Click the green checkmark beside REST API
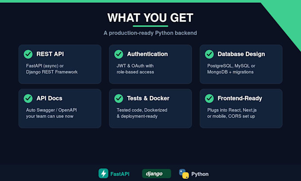Image resolution: width=301 pixels, height=181 pixels. 28,54
